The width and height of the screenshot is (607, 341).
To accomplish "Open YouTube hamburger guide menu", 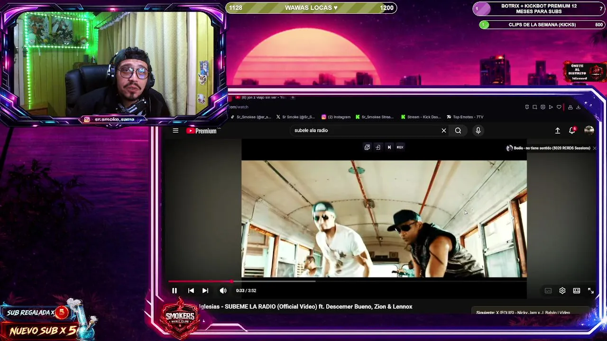I will tap(175, 131).
